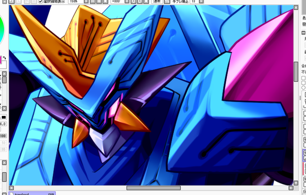Click the 手ブレ補正 stabilizer value 13
Image resolution: width=306 pixels, height=195 pixels.
[194, 1]
